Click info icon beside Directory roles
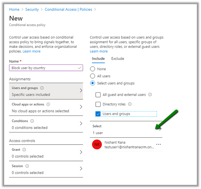Viewport: 201px width, 189px height. (x=130, y=104)
